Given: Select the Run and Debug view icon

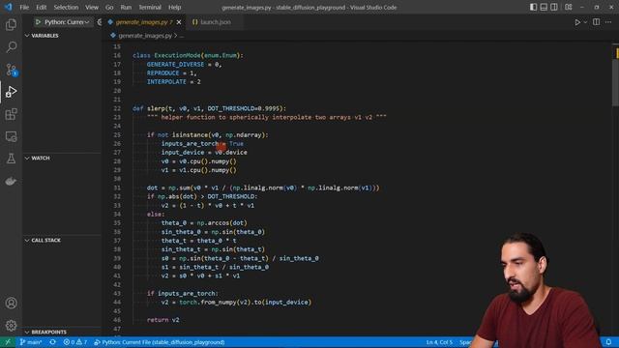Looking at the screenshot, I should click(11, 92).
